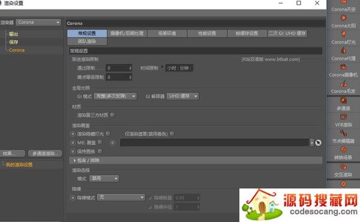The height and width of the screenshot is (222, 360).
Task: Click the 通过限制 stepper arrows
Action: (x=130, y=68)
